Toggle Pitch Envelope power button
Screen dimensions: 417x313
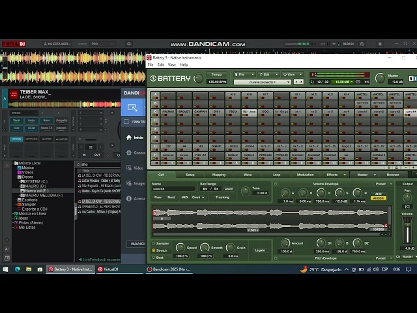(276, 258)
